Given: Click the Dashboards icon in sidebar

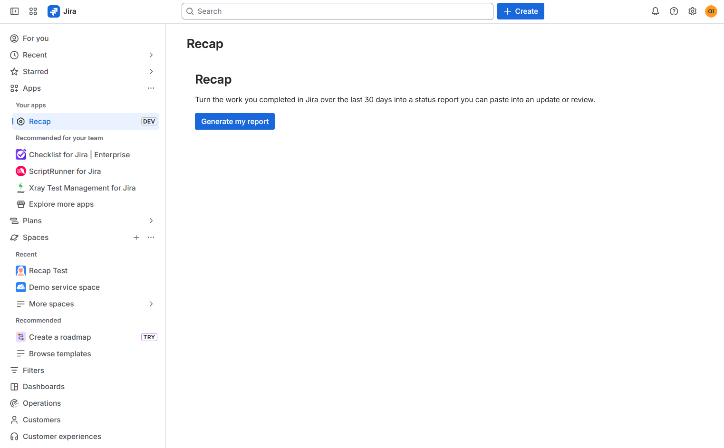Looking at the screenshot, I should pos(14,387).
